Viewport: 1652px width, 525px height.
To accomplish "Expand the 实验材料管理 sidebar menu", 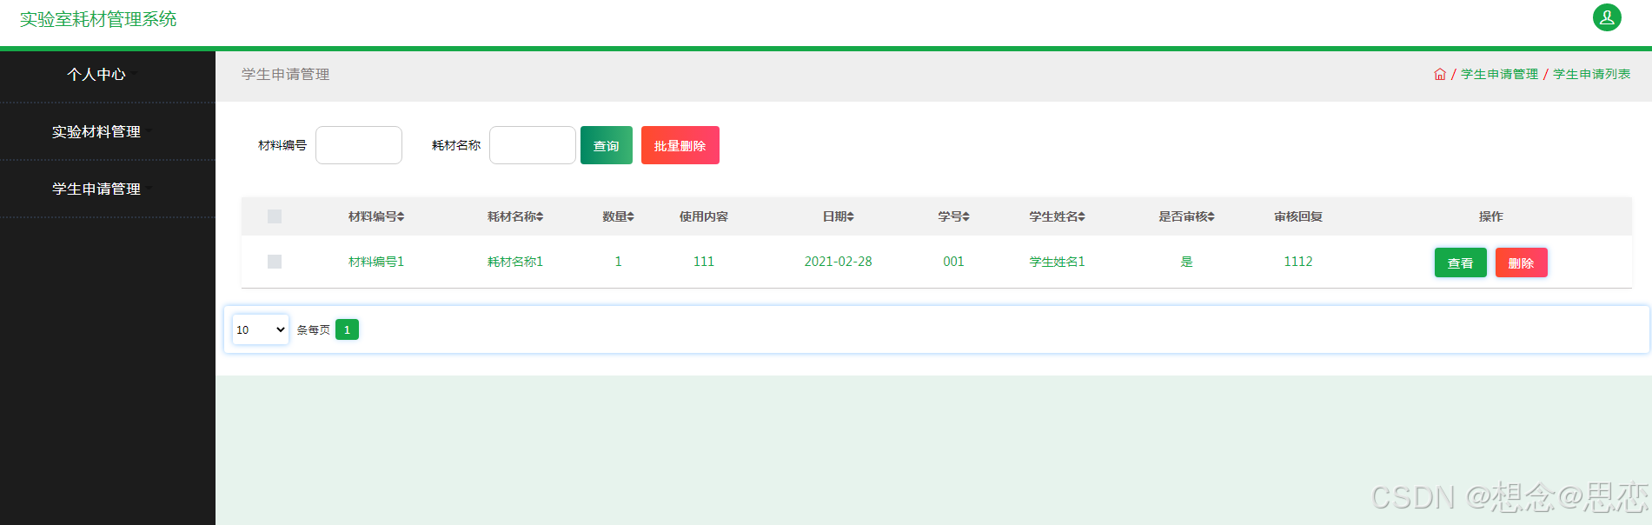I will click(x=96, y=132).
